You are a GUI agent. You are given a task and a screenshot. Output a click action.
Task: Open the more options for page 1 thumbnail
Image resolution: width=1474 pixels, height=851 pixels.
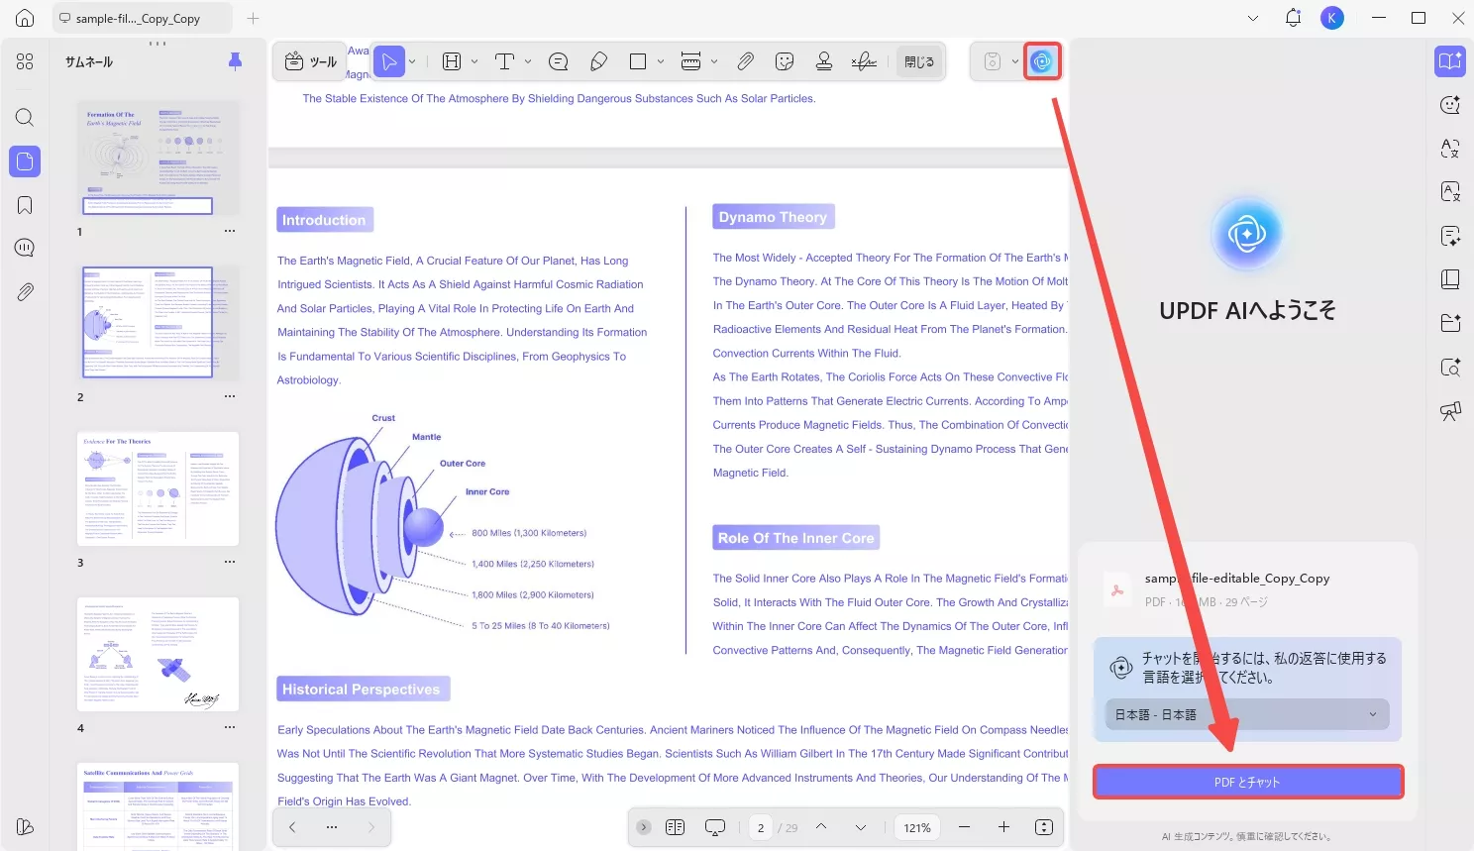230,231
